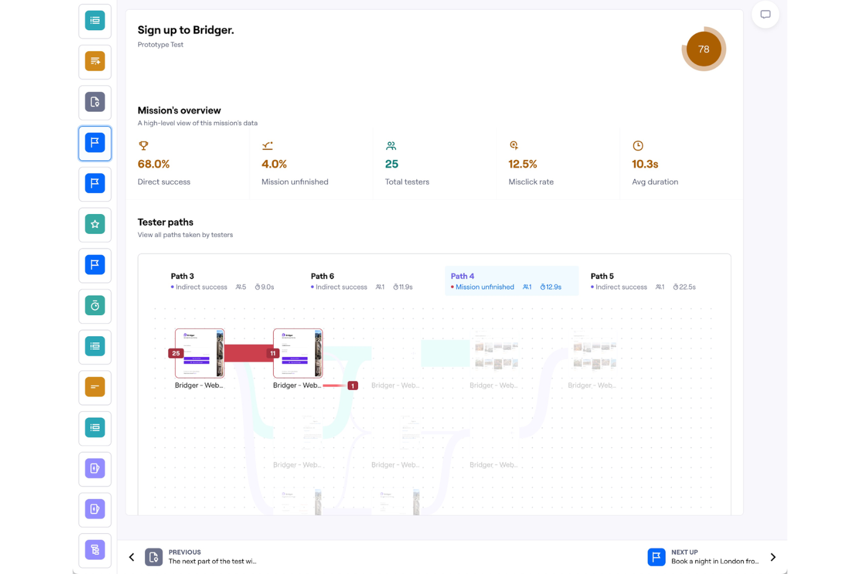Click the "Mission's overview" heading

click(x=179, y=110)
